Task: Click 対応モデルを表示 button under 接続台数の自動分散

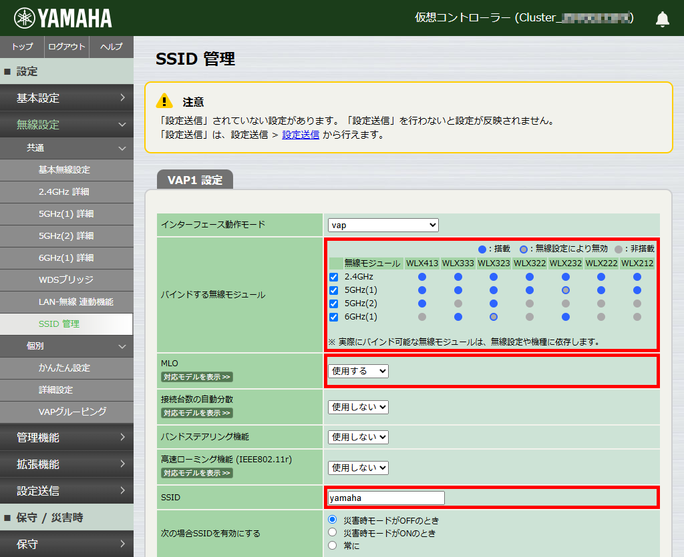Action: coord(197,413)
